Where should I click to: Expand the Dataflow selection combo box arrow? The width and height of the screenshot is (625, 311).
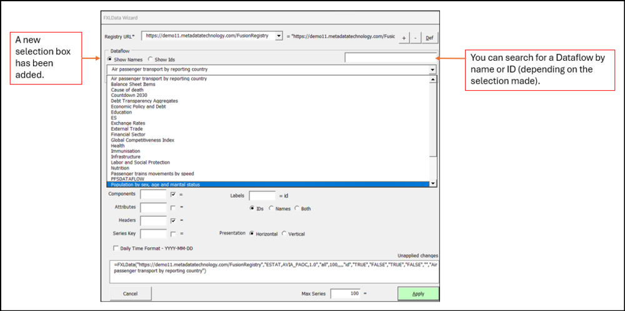432,69
